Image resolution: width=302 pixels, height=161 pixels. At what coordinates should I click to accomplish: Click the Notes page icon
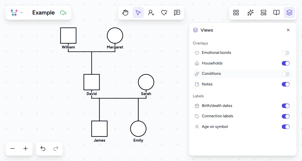[197, 84]
